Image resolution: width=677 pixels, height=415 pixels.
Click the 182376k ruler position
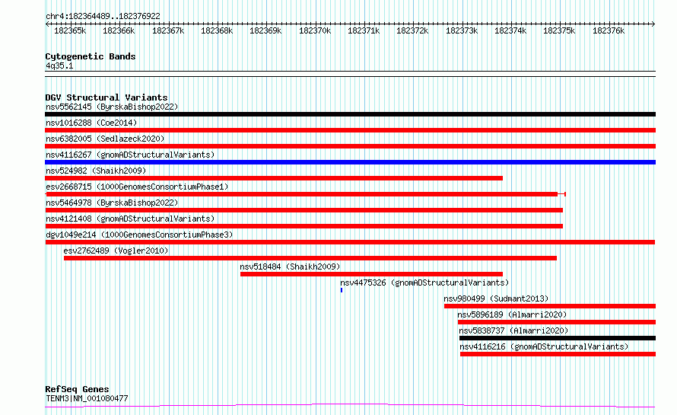coord(609,30)
